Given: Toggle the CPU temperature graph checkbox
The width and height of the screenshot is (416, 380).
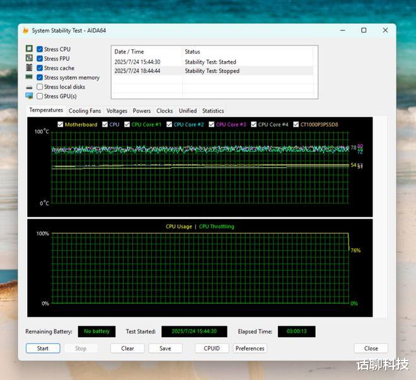Looking at the screenshot, I should coord(105,124).
